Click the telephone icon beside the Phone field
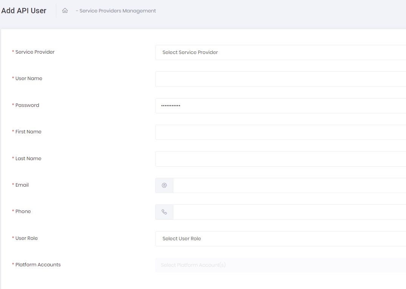 click(164, 212)
